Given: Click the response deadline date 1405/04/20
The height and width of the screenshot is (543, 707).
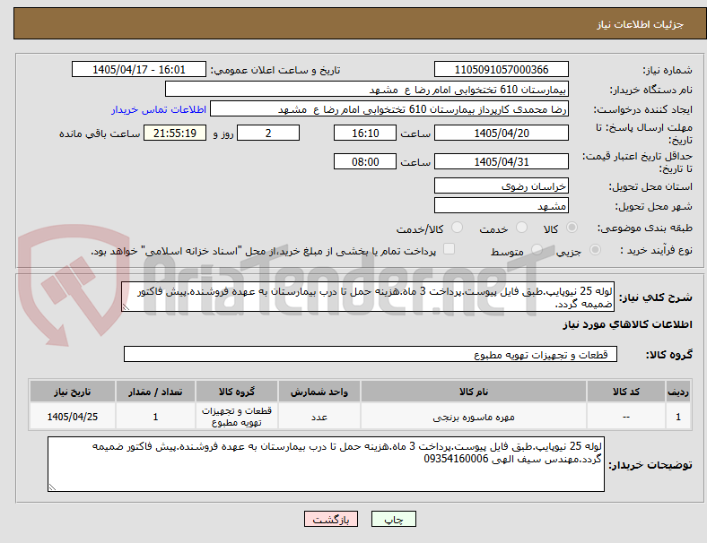Looking at the screenshot, I should (502, 134).
